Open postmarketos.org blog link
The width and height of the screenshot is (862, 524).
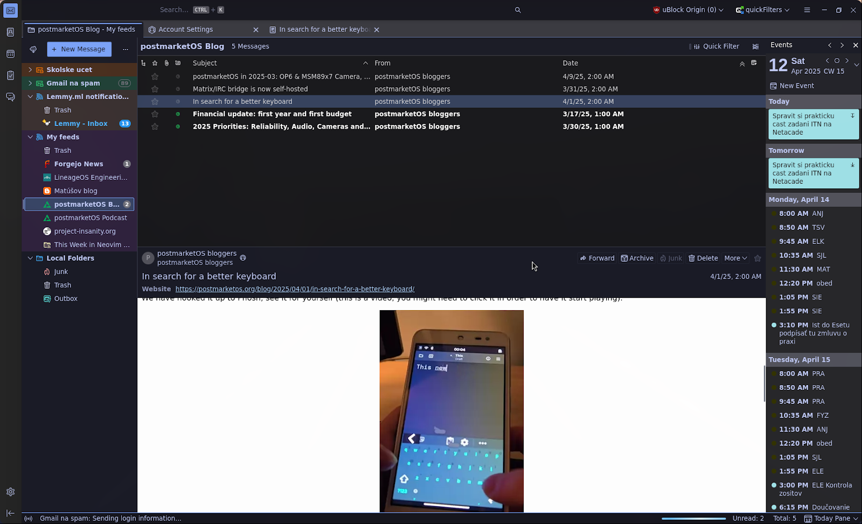[295, 289]
